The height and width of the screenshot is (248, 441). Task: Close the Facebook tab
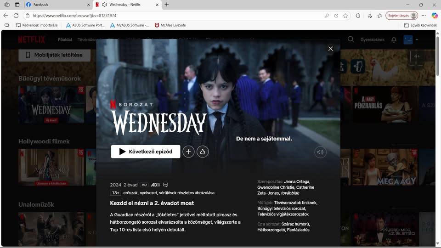click(88, 5)
